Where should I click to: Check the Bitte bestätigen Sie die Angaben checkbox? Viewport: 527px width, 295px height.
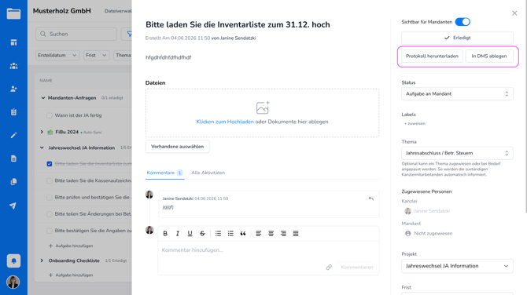(x=50, y=231)
